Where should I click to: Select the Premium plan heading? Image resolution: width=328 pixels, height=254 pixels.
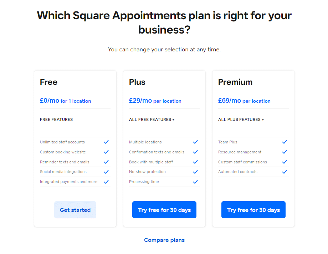click(235, 82)
